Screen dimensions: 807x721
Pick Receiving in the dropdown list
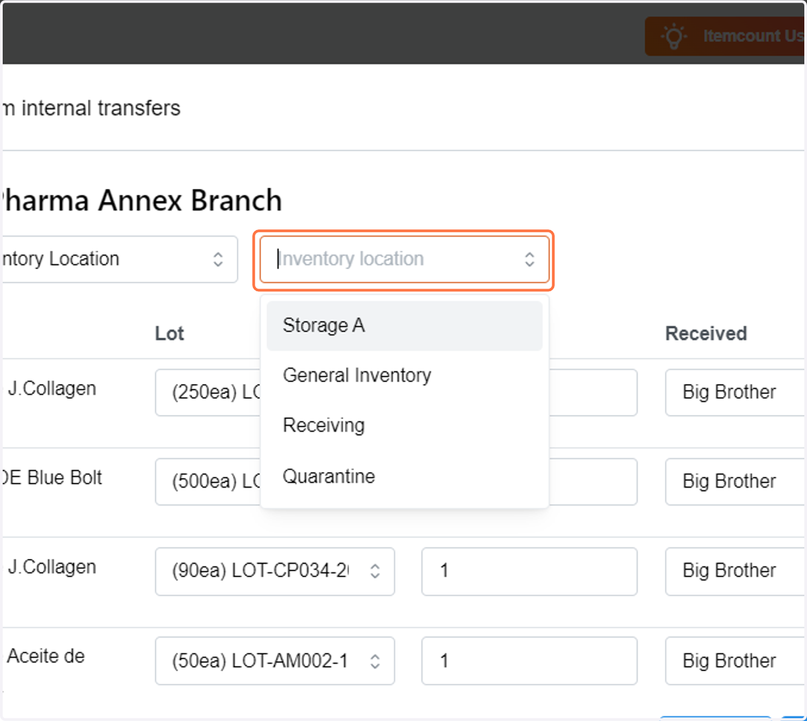click(x=404, y=426)
